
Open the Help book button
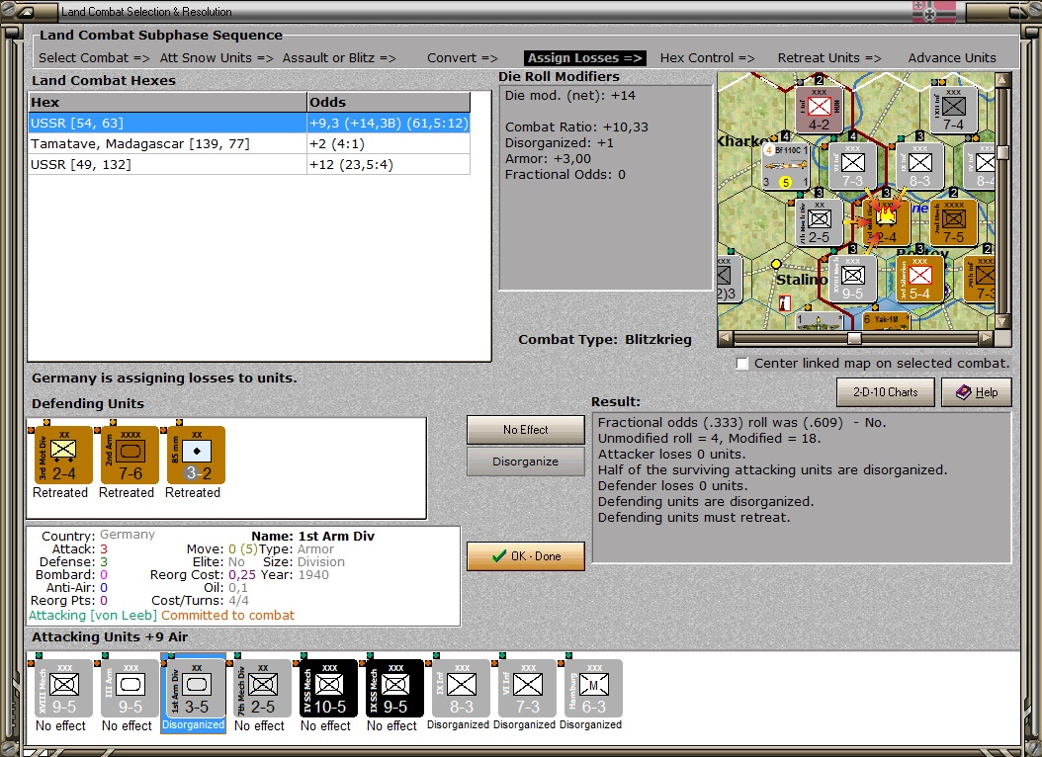[x=977, y=392]
